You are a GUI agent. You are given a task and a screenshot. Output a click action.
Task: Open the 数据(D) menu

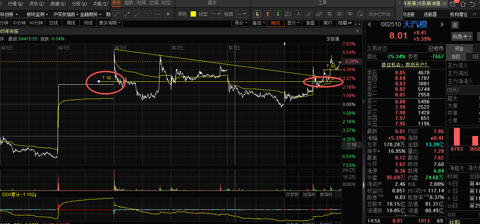[58, 4]
